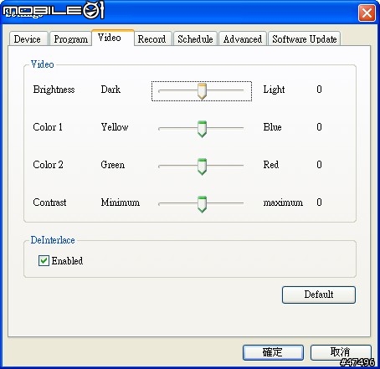Click the 'Blue' label
The image size is (380, 369).
point(272,127)
